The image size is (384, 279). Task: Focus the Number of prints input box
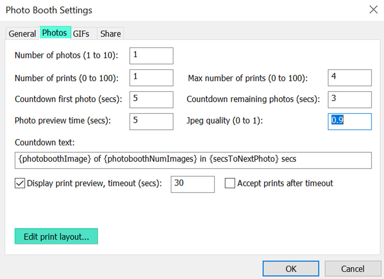pos(151,78)
